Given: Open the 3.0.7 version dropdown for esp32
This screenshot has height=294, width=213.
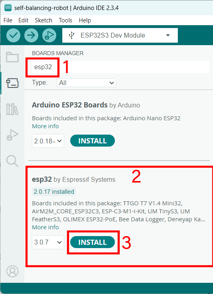Looking at the screenshot, I should tap(48, 242).
